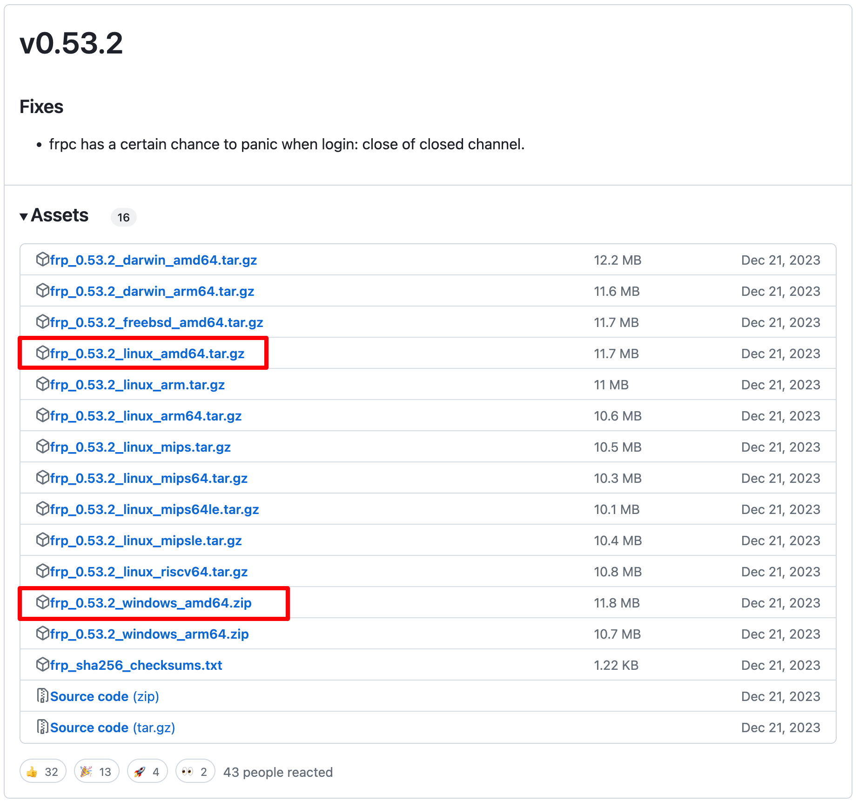The image size is (859, 801).
Task: Click the frp_0.53.2_linux_mipsle.tar.gz link
Action: 146,541
